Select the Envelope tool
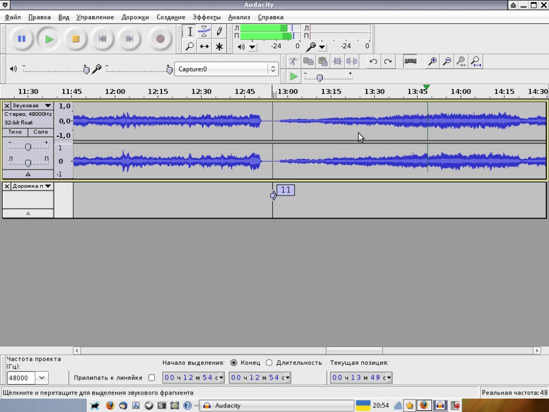The width and height of the screenshot is (549, 412). coord(204,31)
